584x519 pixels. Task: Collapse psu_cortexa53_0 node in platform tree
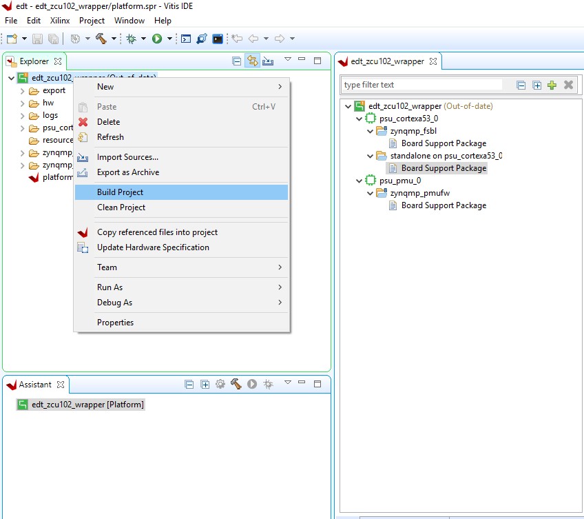point(359,119)
